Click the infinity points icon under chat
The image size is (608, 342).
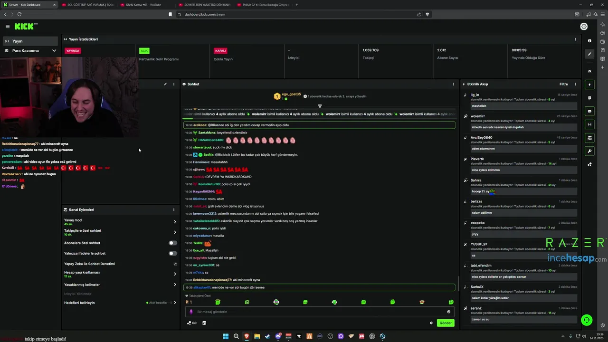click(x=192, y=323)
